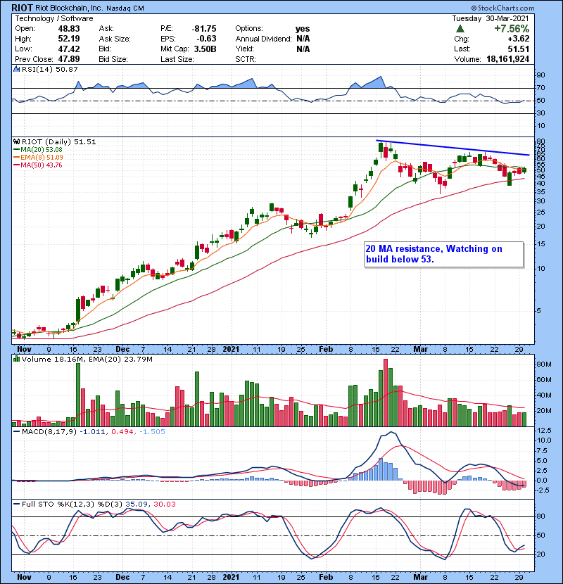Click the SCTR label

click(x=246, y=59)
